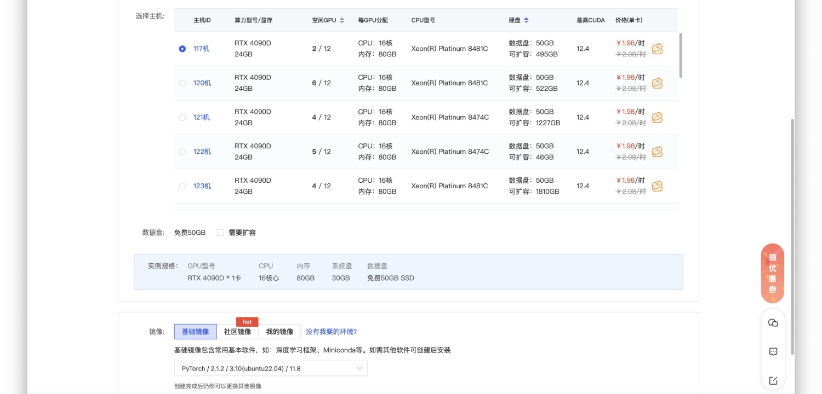822x394 pixels.
Task: Click the 可扩容：1810GB disk value
Action: click(x=534, y=192)
